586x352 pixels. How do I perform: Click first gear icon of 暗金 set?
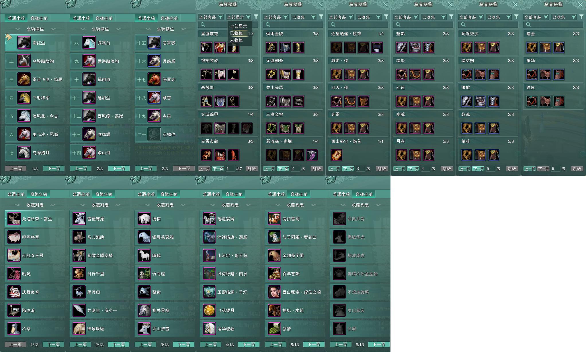pyautogui.click(x=532, y=48)
